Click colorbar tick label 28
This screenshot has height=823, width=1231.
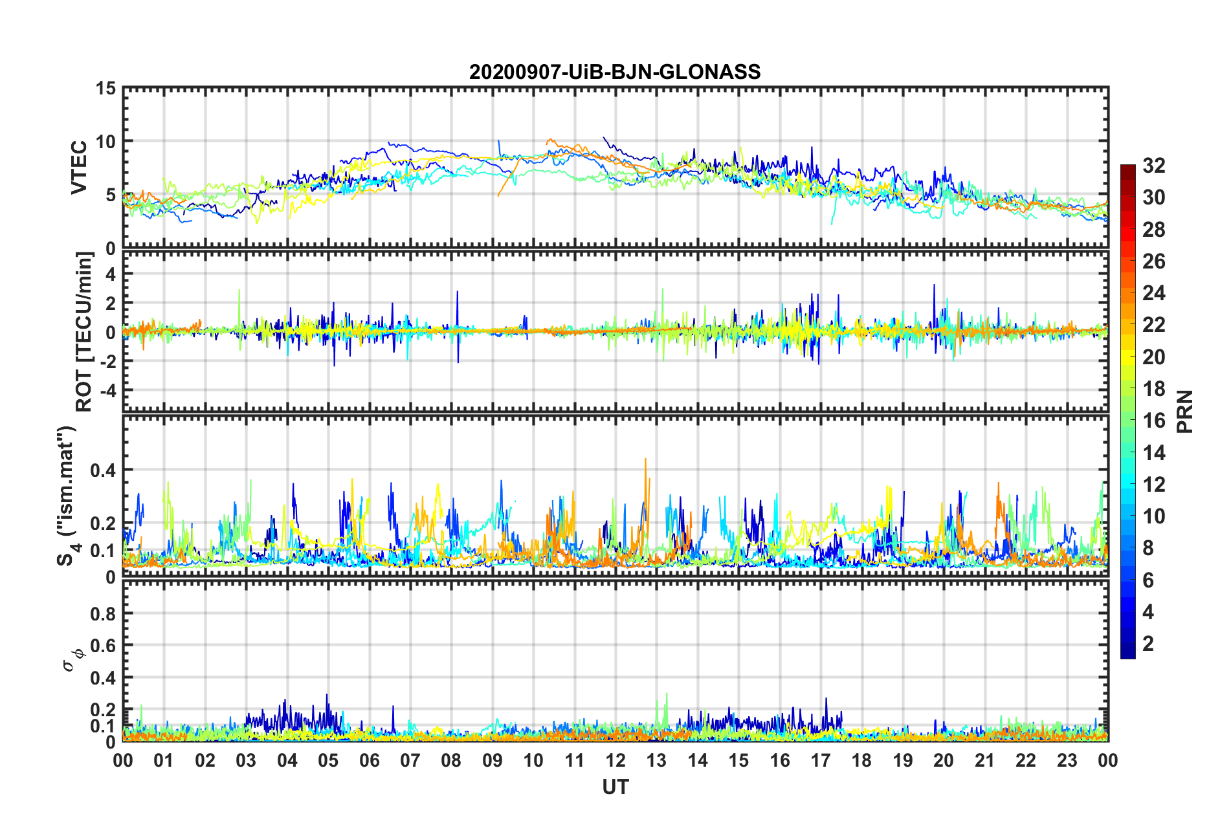coord(1153,230)
